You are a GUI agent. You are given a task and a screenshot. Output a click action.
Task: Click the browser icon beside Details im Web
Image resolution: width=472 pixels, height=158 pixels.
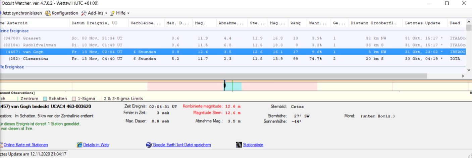[80, 145]
